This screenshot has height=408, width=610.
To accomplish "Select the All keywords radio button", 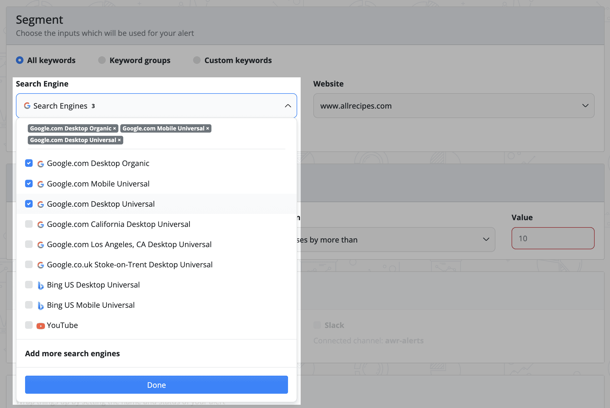I will pyautogui.click(x=20, y=60).
